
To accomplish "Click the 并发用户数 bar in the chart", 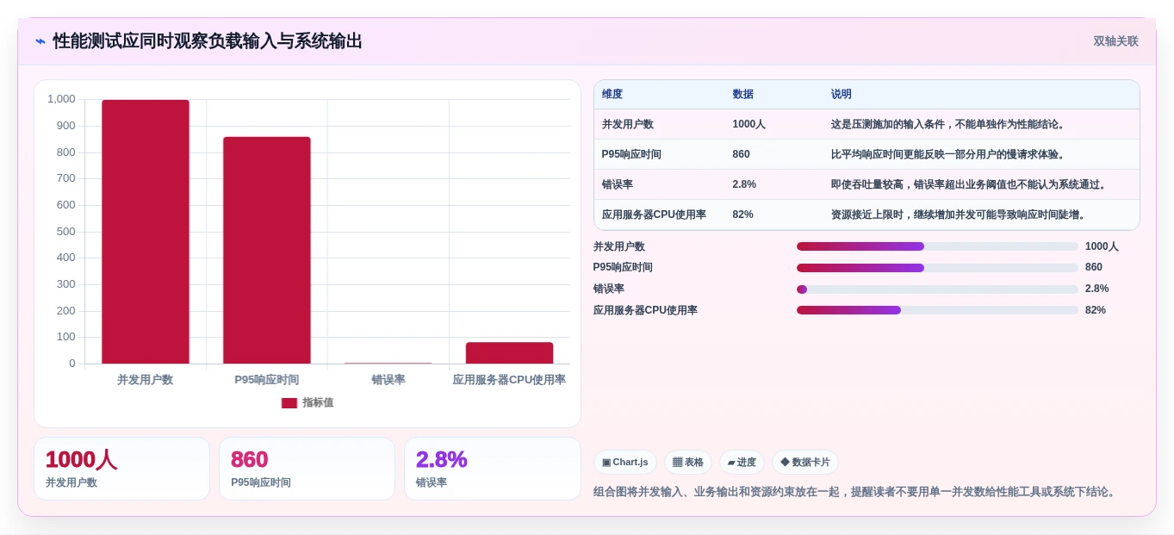I will (x=146, y=232).
